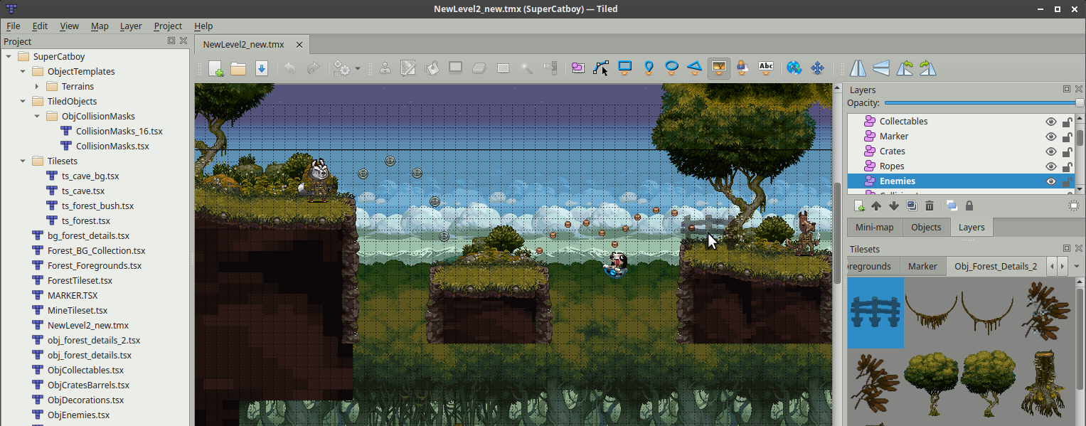The width and height of the screenshot is (1086, 426).
Task: Activate the Eraser tool
Action: tap(479, 68)
